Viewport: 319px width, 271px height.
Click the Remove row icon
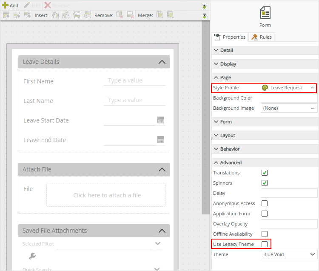[131, 15]
